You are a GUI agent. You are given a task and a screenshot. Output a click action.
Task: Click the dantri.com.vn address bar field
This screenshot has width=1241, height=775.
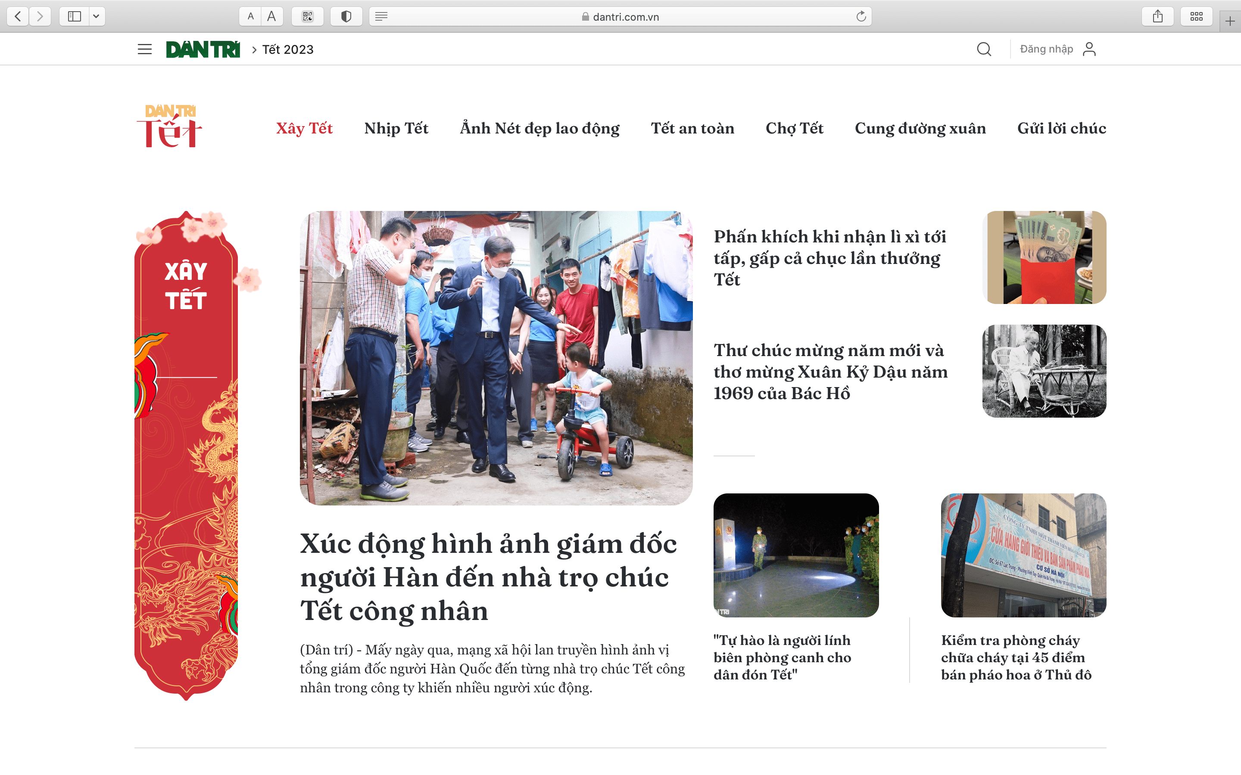[x=620, y=16]
